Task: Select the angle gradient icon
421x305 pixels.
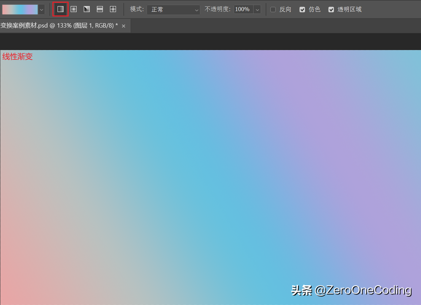Action: pyautogui.click(x=87, y=9)
